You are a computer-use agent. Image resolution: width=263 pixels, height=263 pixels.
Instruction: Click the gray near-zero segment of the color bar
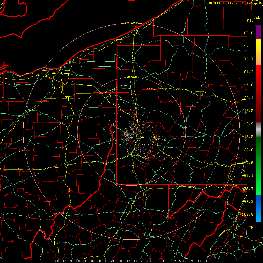[x=258, y=130]
